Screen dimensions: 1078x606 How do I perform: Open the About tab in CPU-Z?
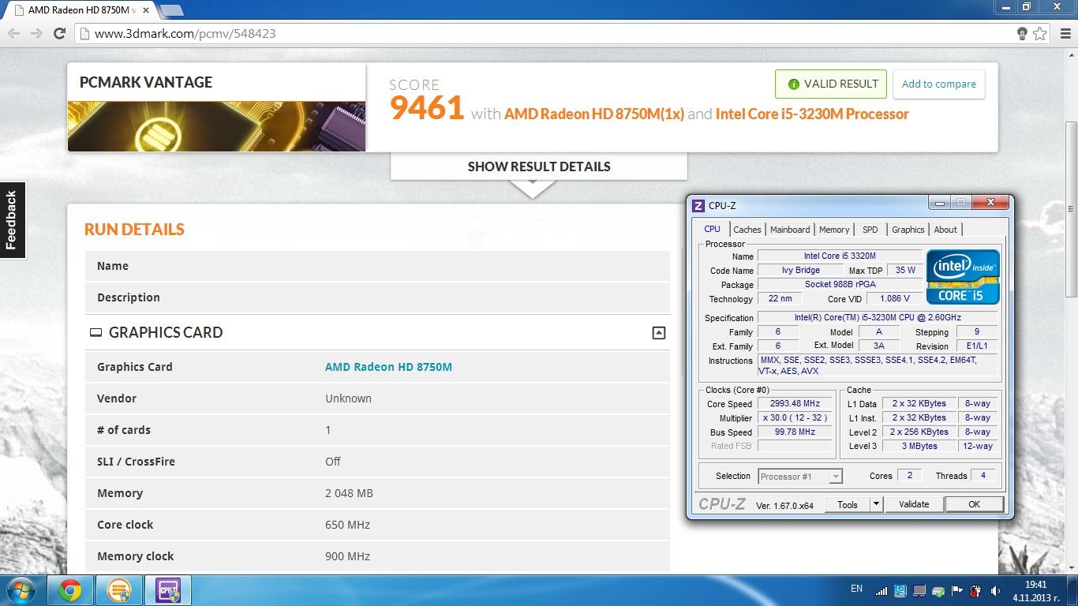click(945, 230)
